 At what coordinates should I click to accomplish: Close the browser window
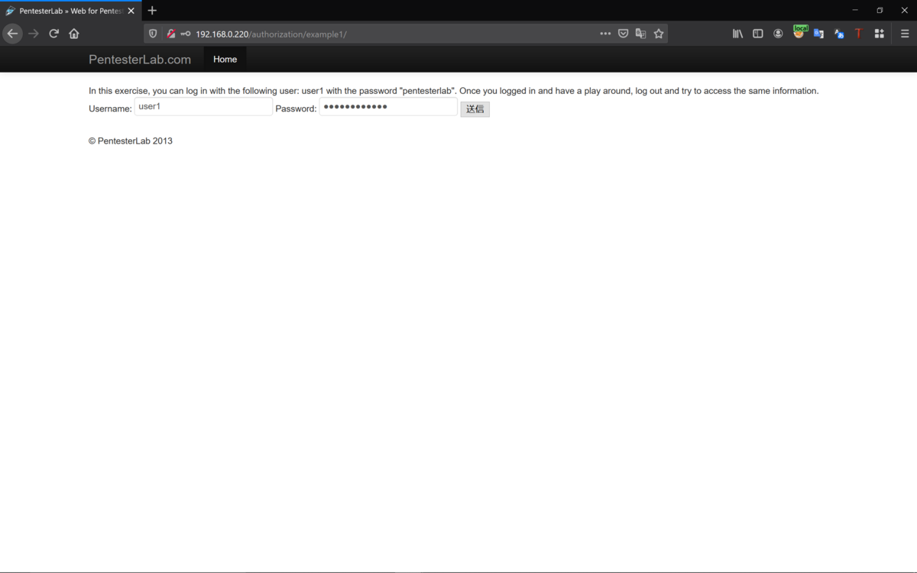[904, 11]
